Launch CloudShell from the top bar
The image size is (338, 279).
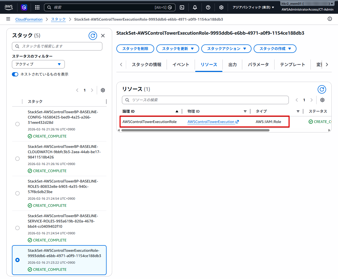coord(182,7)
